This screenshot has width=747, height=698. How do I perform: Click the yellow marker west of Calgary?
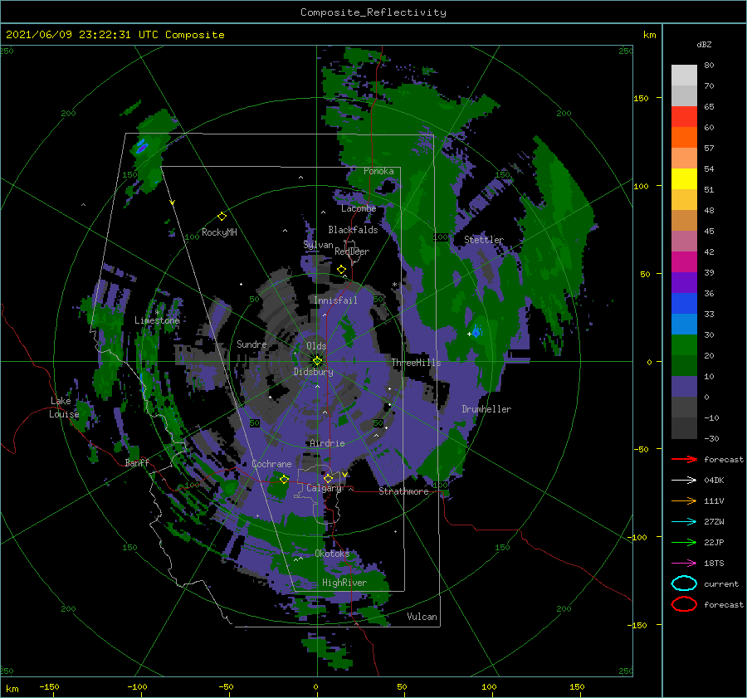[285, 479]
